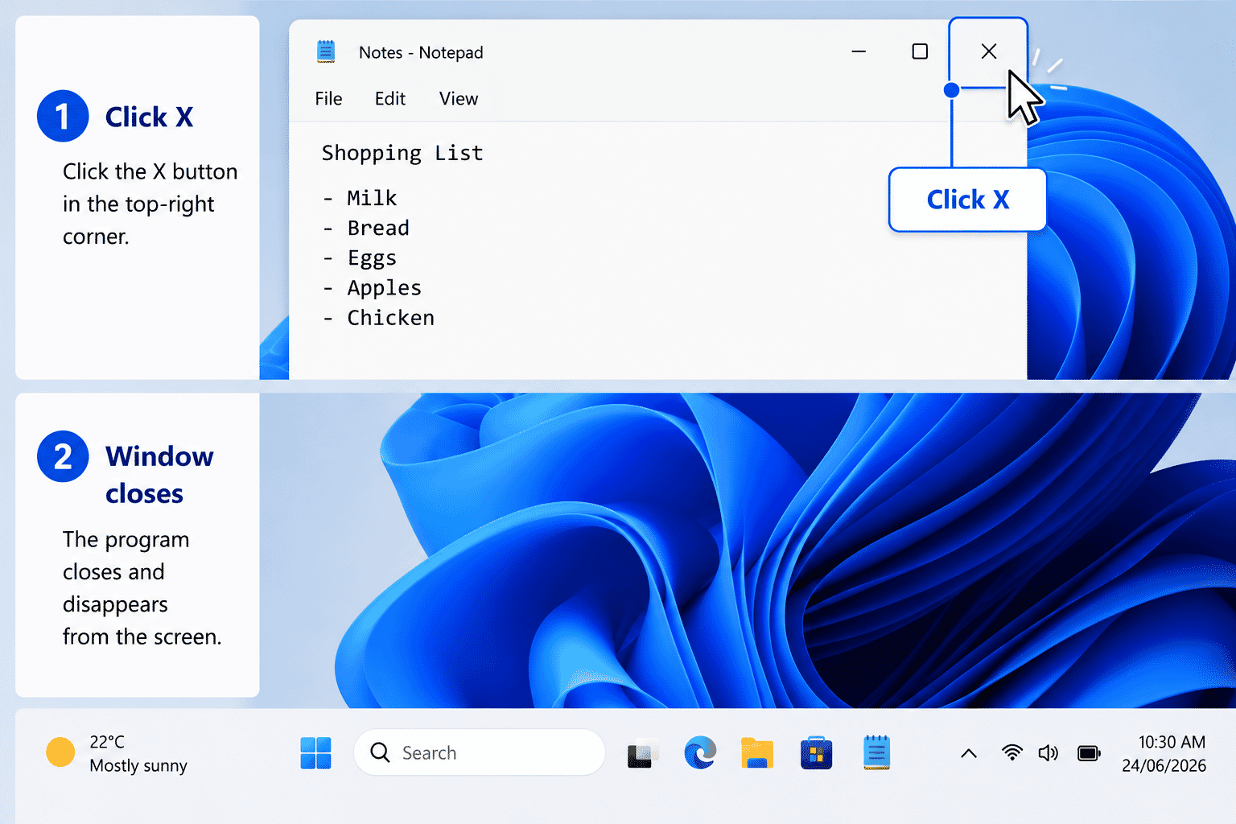Launch Microsoft Edge from taskbar
The image size is (1236, 824).
point(700,753)
